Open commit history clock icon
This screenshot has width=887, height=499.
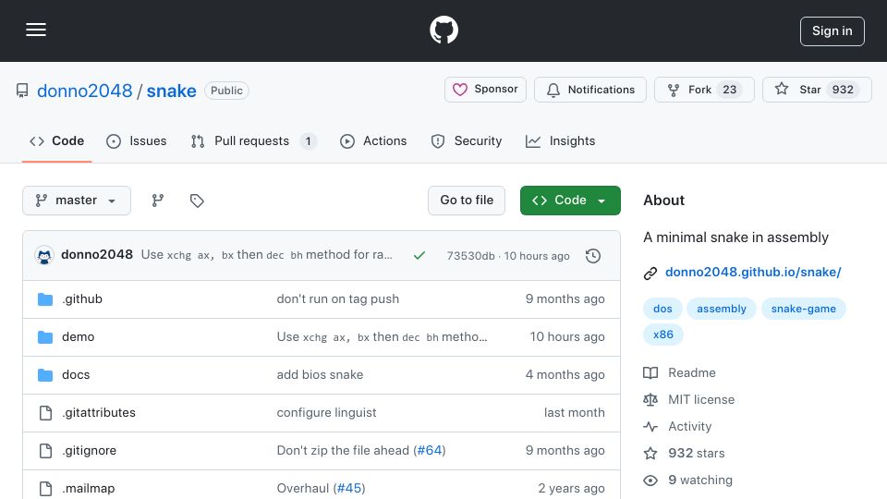tap(593, 256)
